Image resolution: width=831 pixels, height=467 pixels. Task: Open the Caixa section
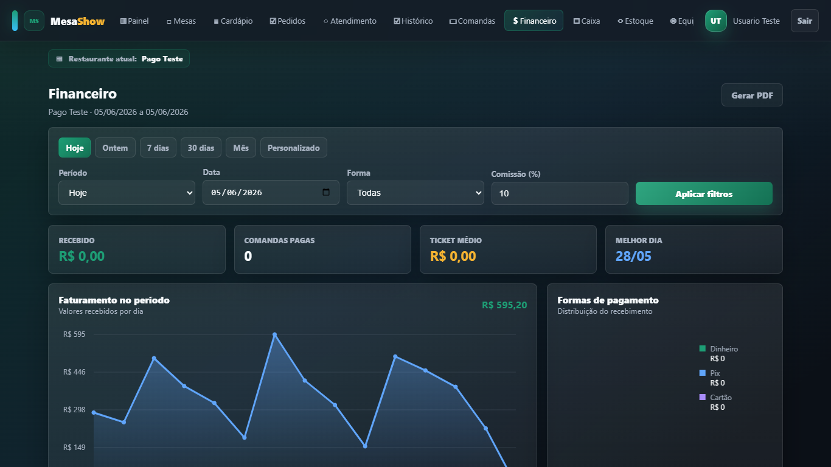coord(586,21)
